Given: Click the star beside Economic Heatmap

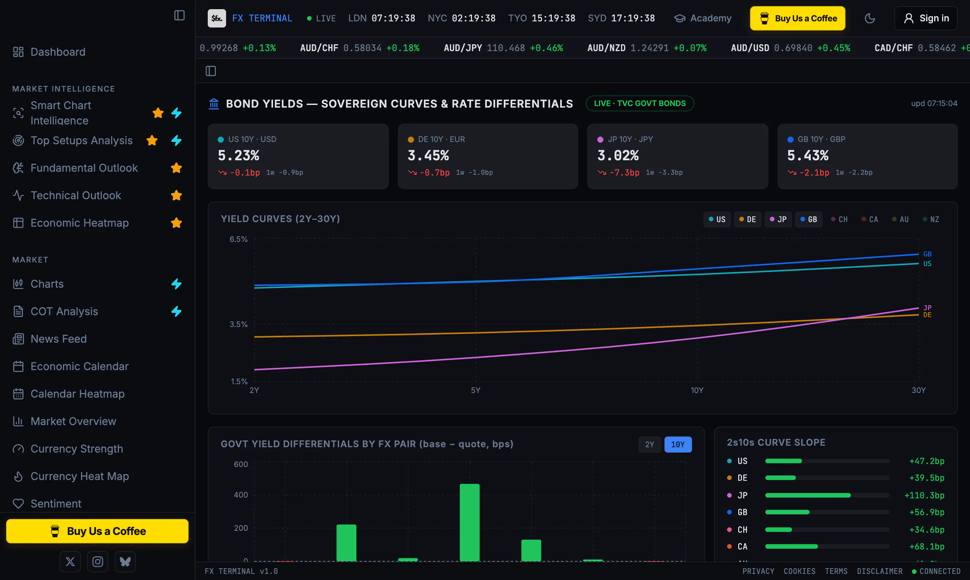Looking at the screenshot, I should click(x=176, y=223).
